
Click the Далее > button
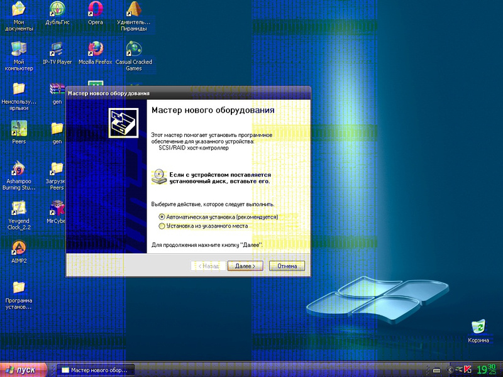click(x=245, y=266)
